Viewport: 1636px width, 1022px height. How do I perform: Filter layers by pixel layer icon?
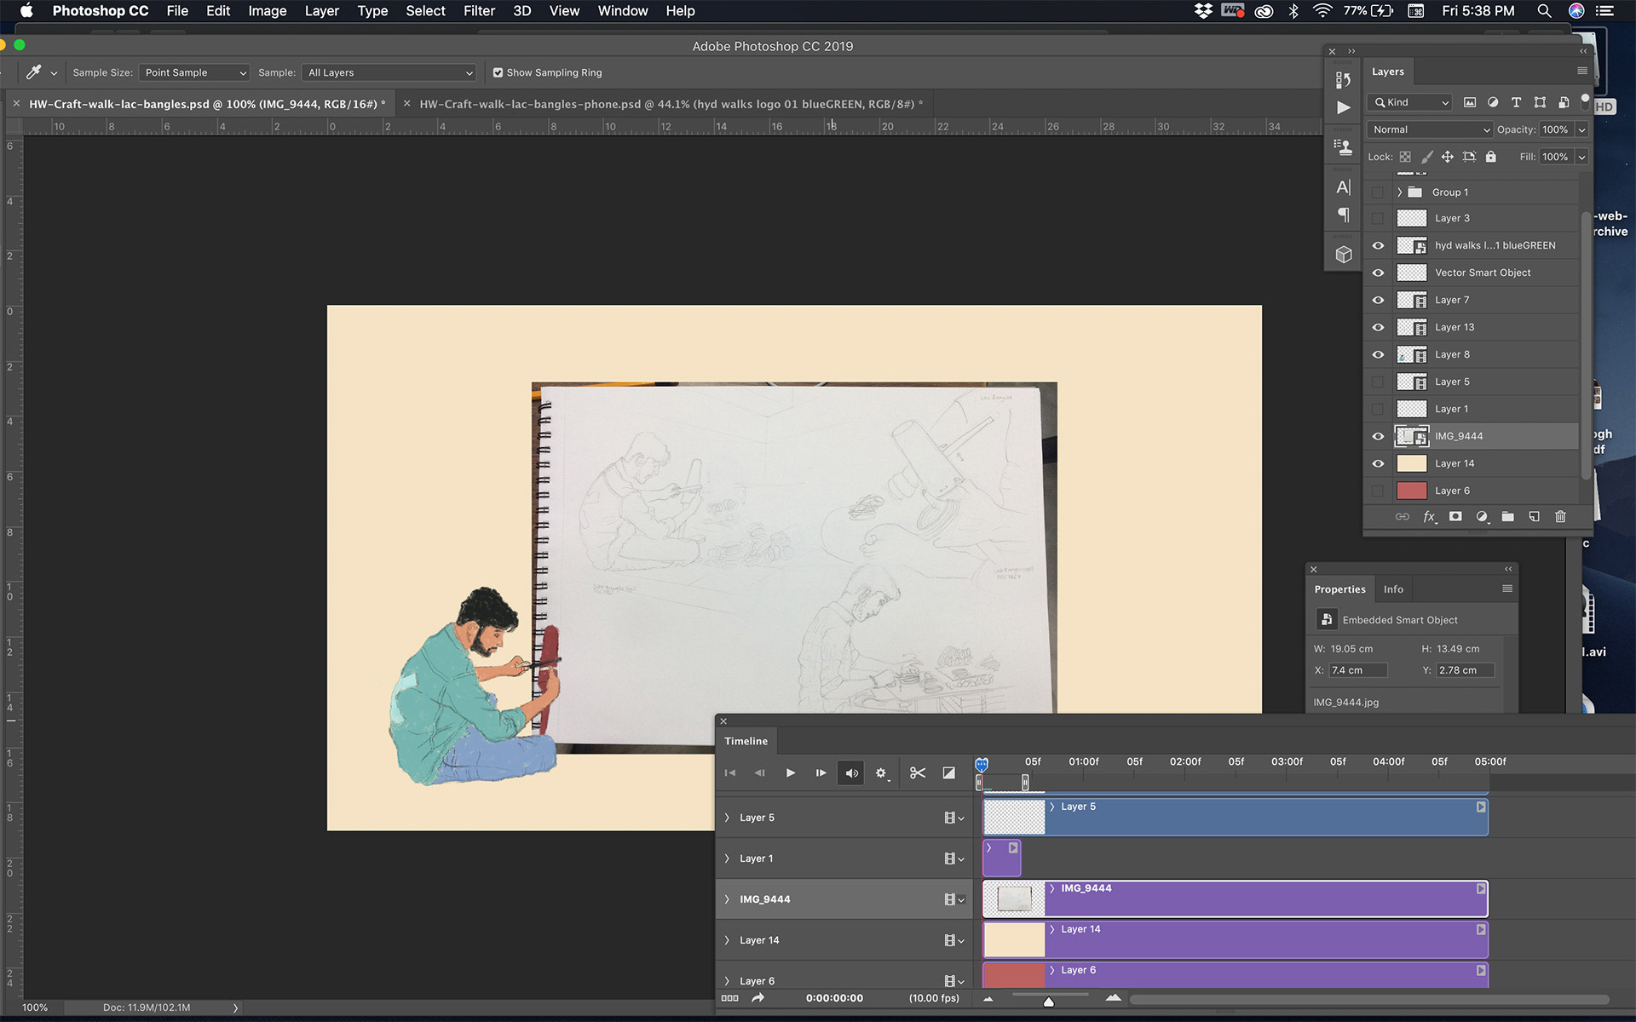point(1470,102)
